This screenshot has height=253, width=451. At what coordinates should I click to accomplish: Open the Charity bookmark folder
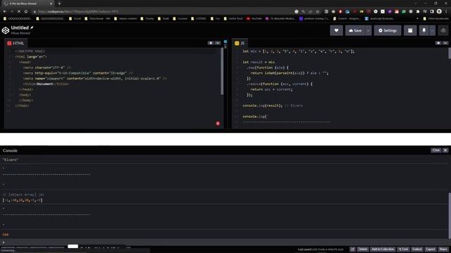point(147,18)
